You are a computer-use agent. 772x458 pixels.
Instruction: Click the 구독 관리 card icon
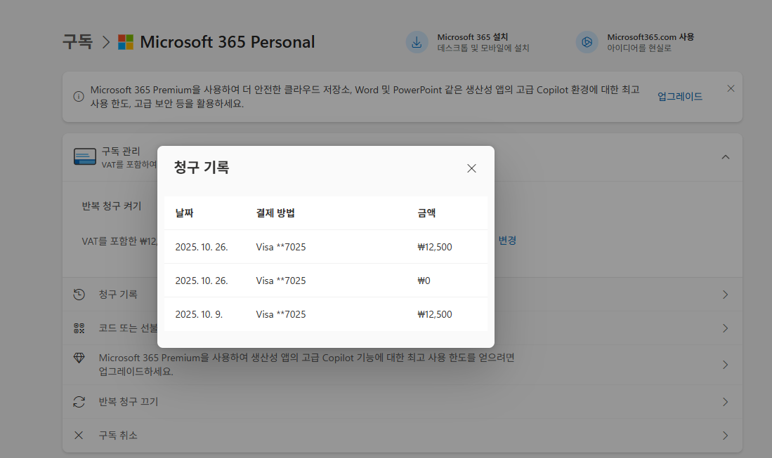click(x=85, y=157)
